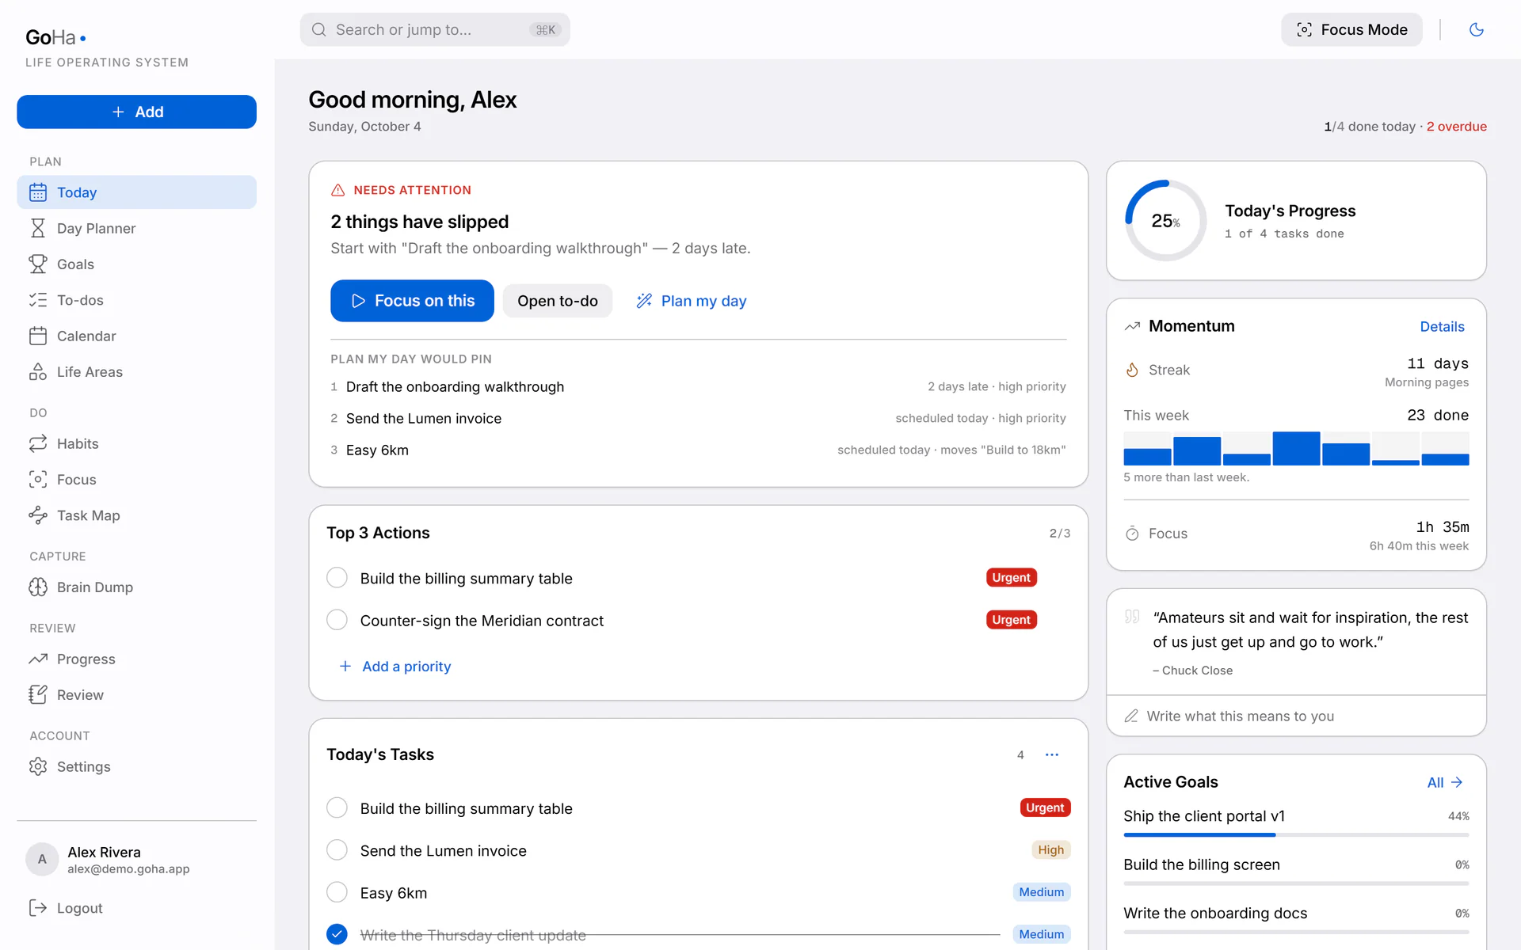Mark Easy 6km task complete
The width and height of the screenshot is (1521, 950).
tap(337, 892)
